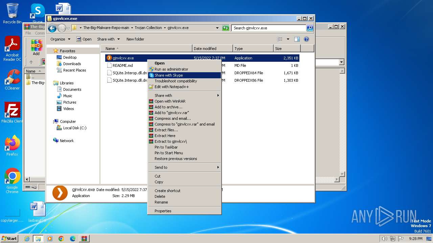Open FileZilla Client desktop icon

(x=12, y=113)
